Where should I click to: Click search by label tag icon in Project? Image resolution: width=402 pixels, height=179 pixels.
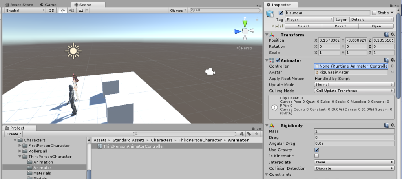[249, 134]
